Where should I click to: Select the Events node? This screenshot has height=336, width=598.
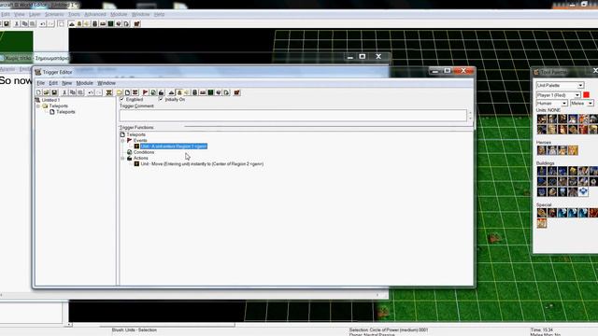[x=140, y=141]
